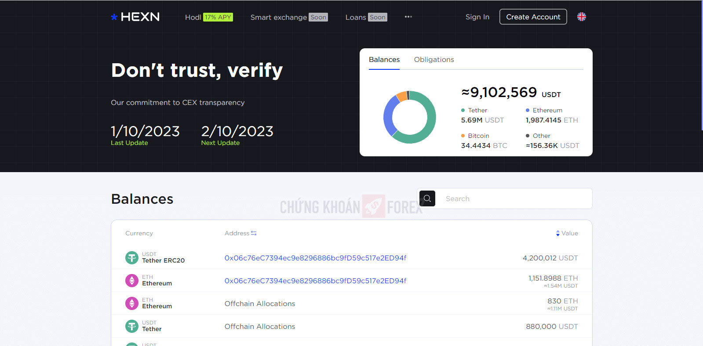Click the 2/10/2023 Next Update date
The width and height of the screenshot is (703, 346).
click(237, 131)
